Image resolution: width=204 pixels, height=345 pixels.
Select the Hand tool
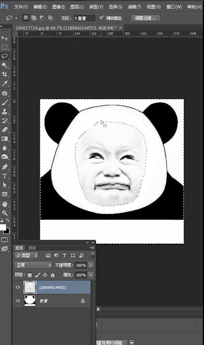pos(5,204)
